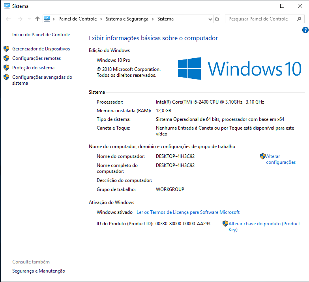Close the Sistema window
309x282 pixels.
click(300, 6)
